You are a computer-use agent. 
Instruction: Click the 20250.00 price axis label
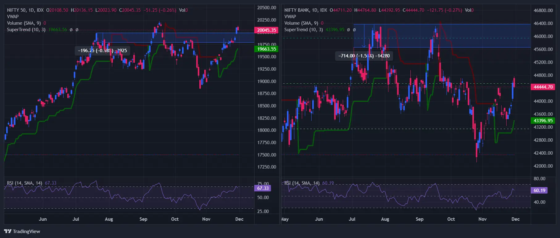267,20
